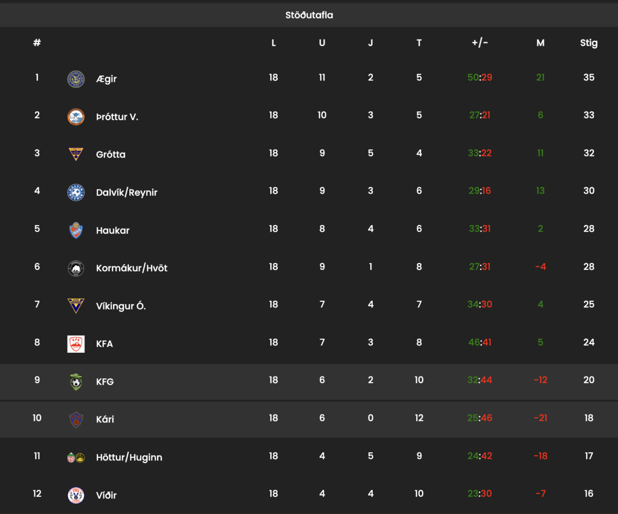Image resolution: width=618 pixels, height=514 pixels.
Task: Open the Kormákur/Hvöt team link
Action: click(132, 268)
